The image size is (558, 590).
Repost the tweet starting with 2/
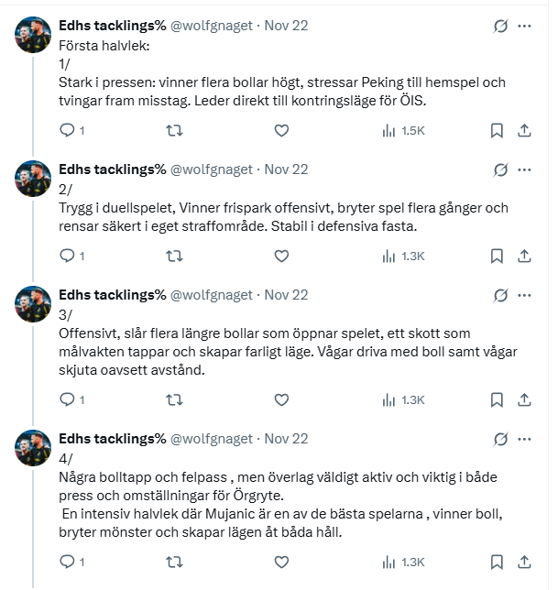point(172,257)
